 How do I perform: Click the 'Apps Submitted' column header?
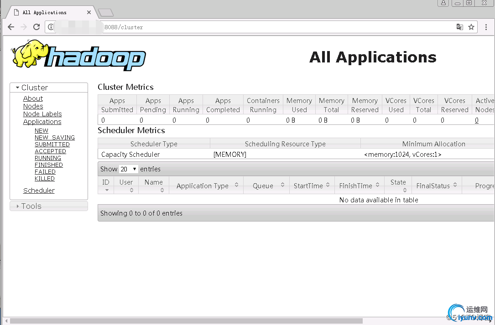pyautogui.click(x=117, y=105)
